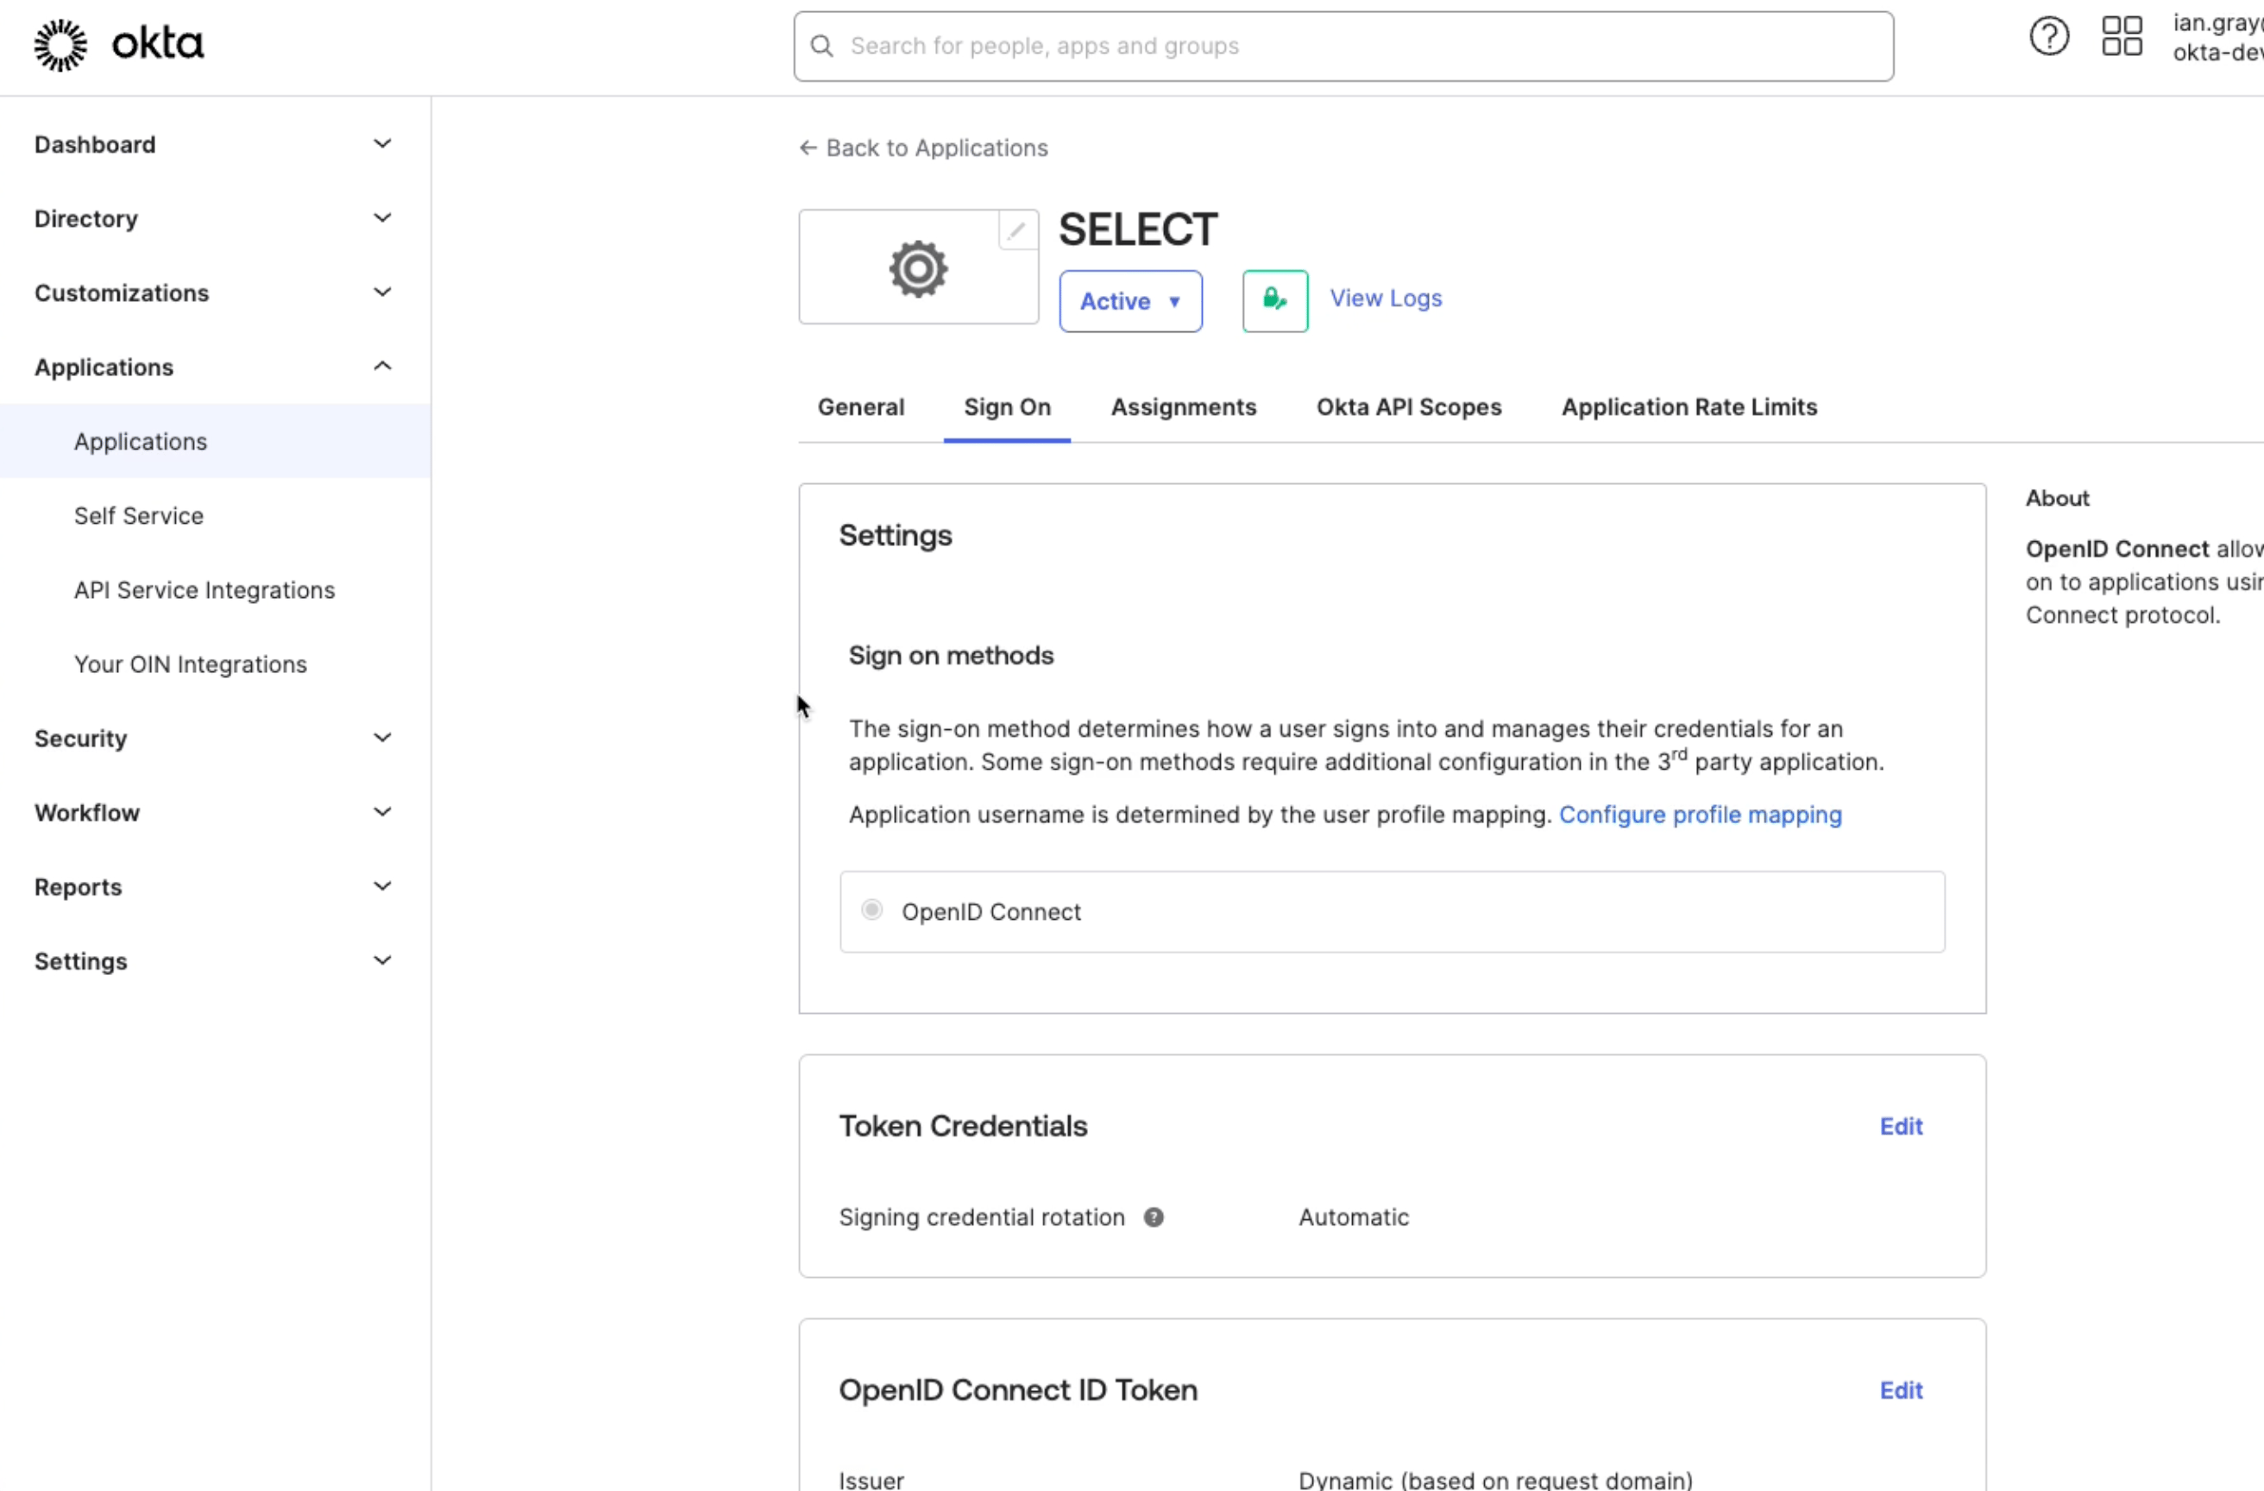Open the Application Rate Limits tab
2264x1491 pixels.
click(1689, 407)
